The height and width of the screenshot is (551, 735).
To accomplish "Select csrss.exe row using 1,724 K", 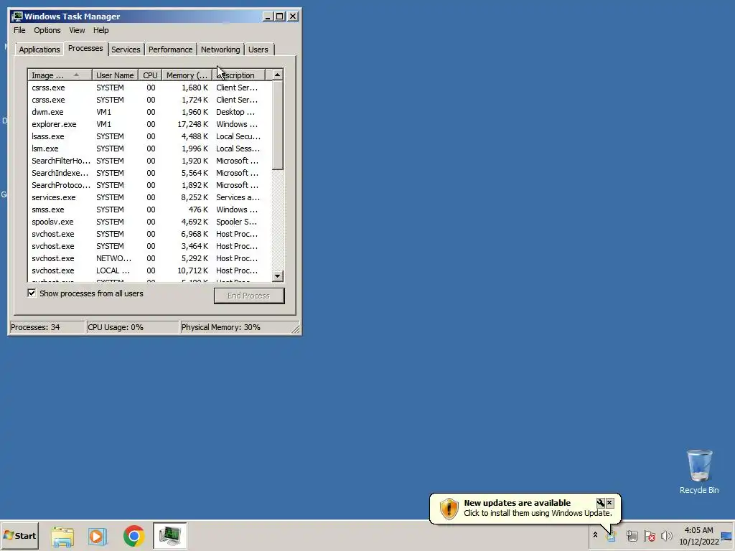I will click(x=149, y=100).
